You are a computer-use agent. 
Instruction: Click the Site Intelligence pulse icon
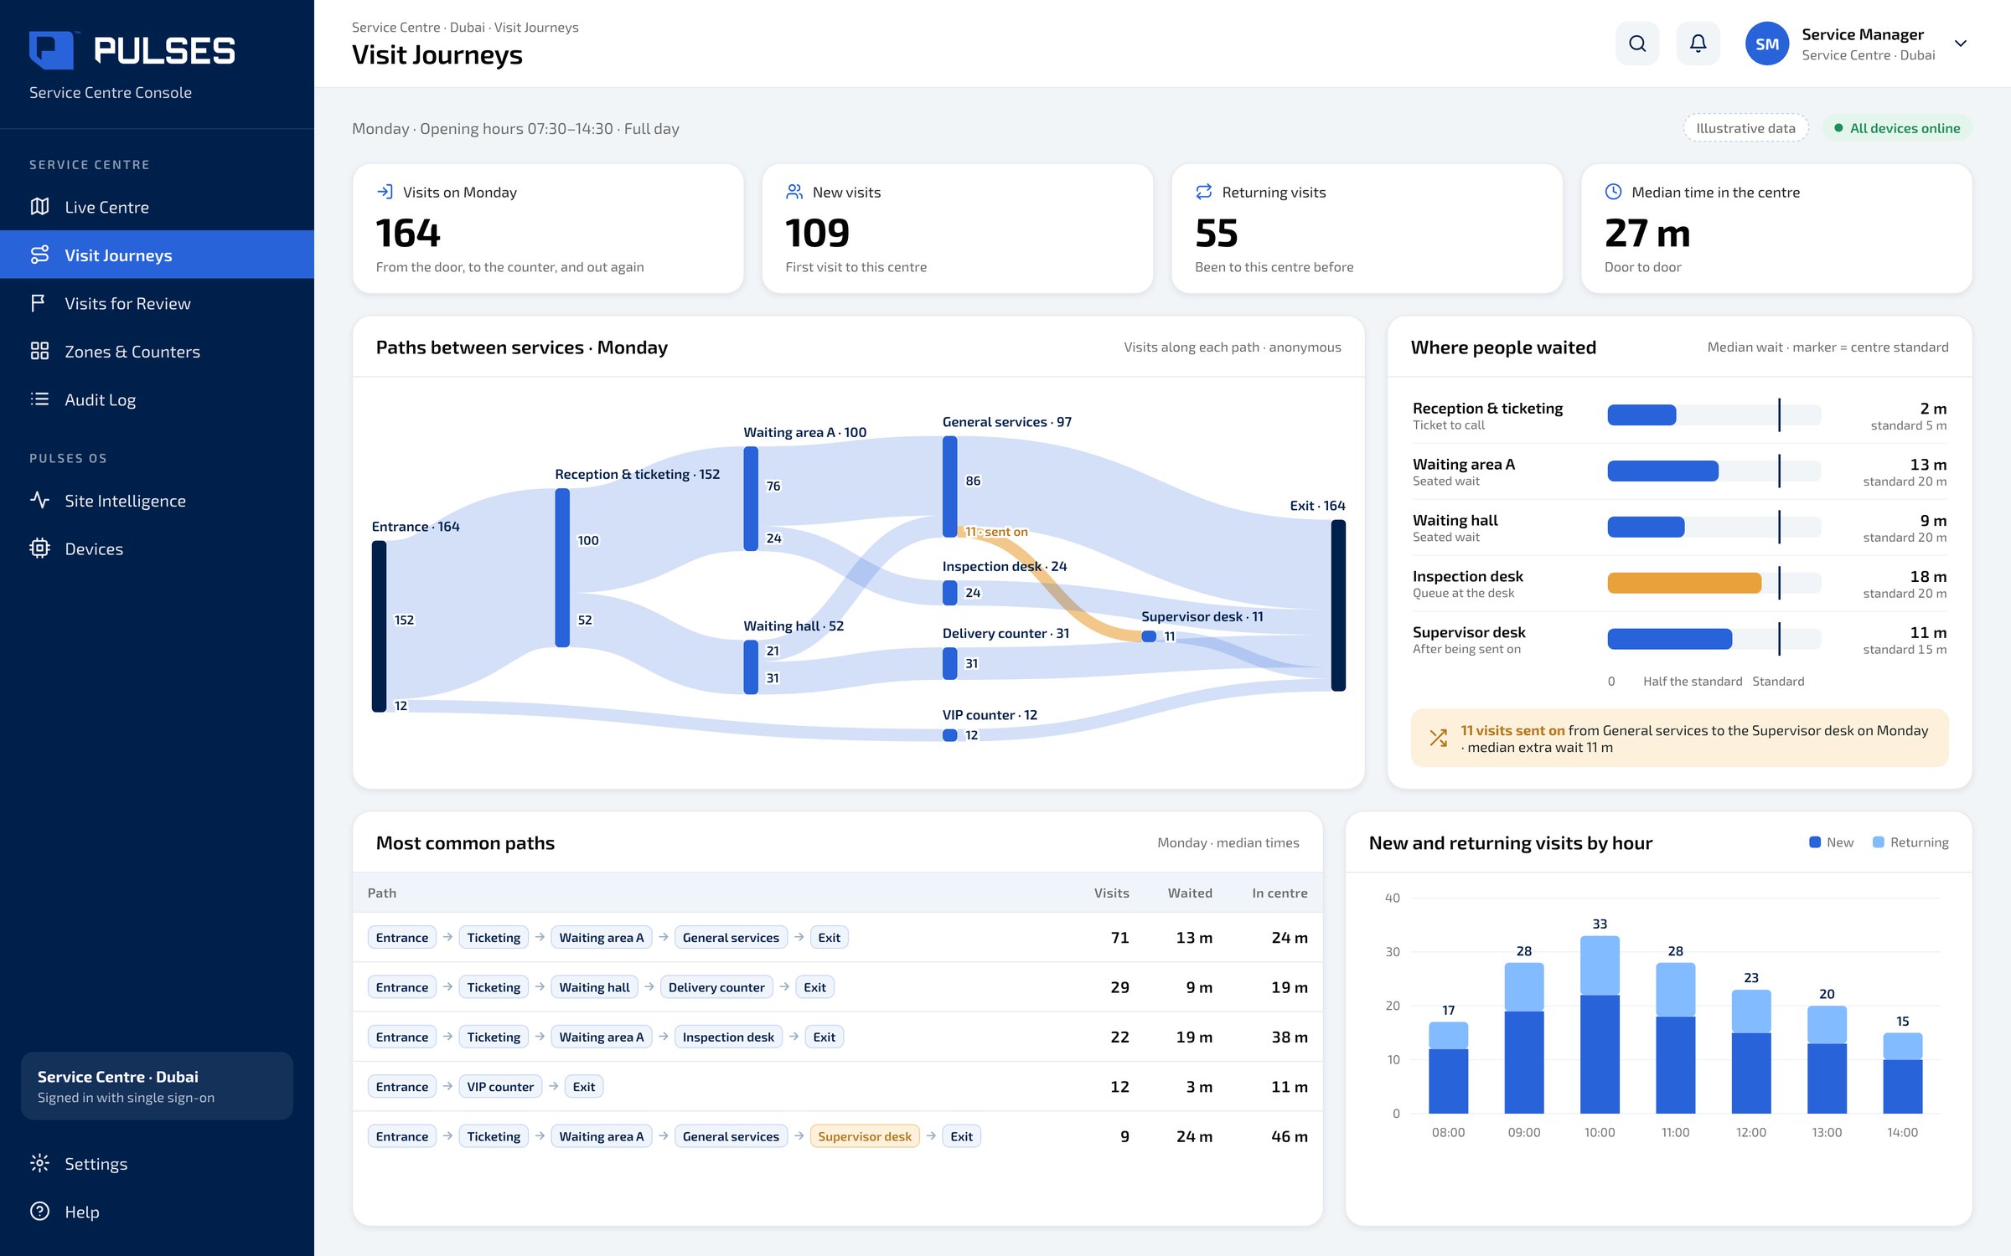pyautogui.click(x=39, y=501)
